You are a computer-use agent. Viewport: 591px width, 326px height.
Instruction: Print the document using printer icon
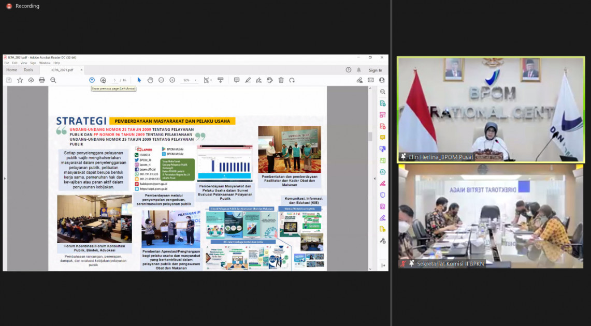pyautogui.click(x=42, y=80)
